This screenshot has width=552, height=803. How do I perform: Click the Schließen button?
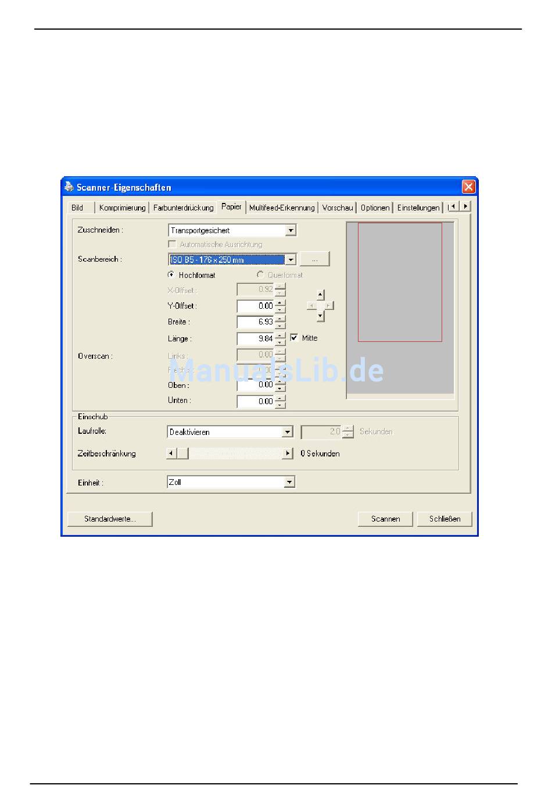(x=445, y=519)
